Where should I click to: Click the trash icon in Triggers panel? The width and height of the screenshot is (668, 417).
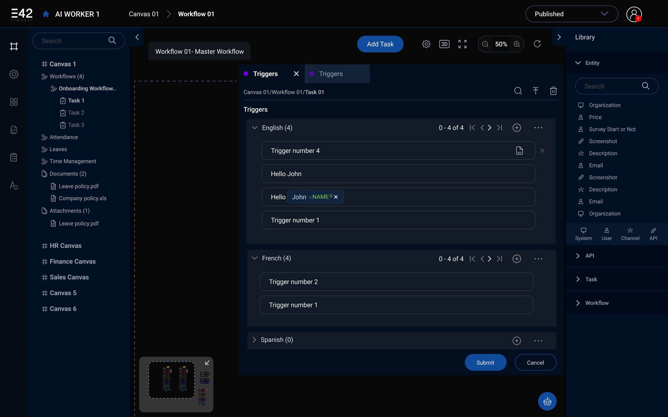pyautogui.click(x=553, y=91)
